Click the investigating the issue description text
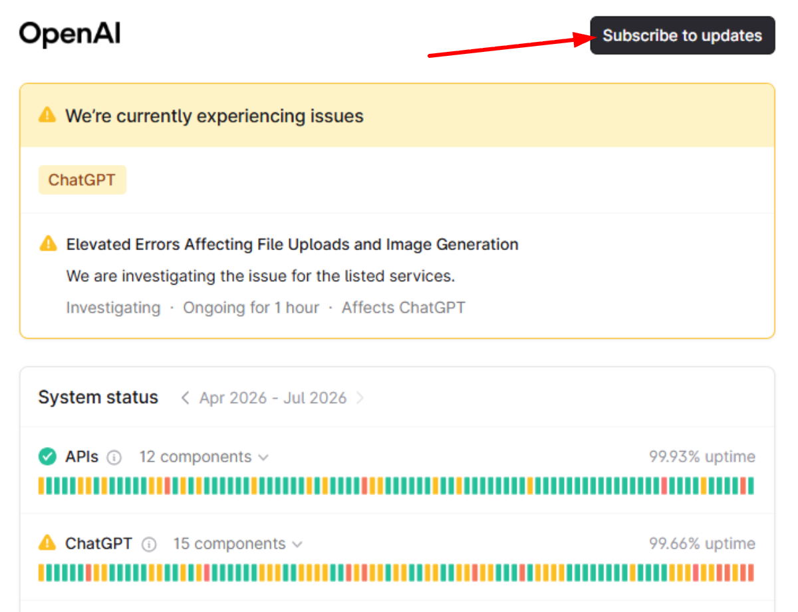The image size is (798, 612). click(261, 276)
